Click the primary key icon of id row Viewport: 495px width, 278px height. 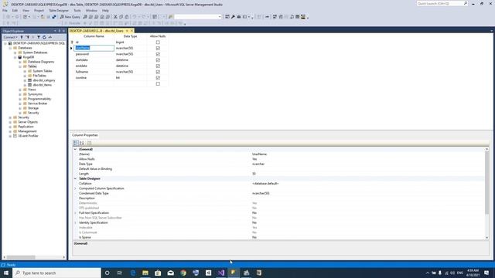click(72, 42)
